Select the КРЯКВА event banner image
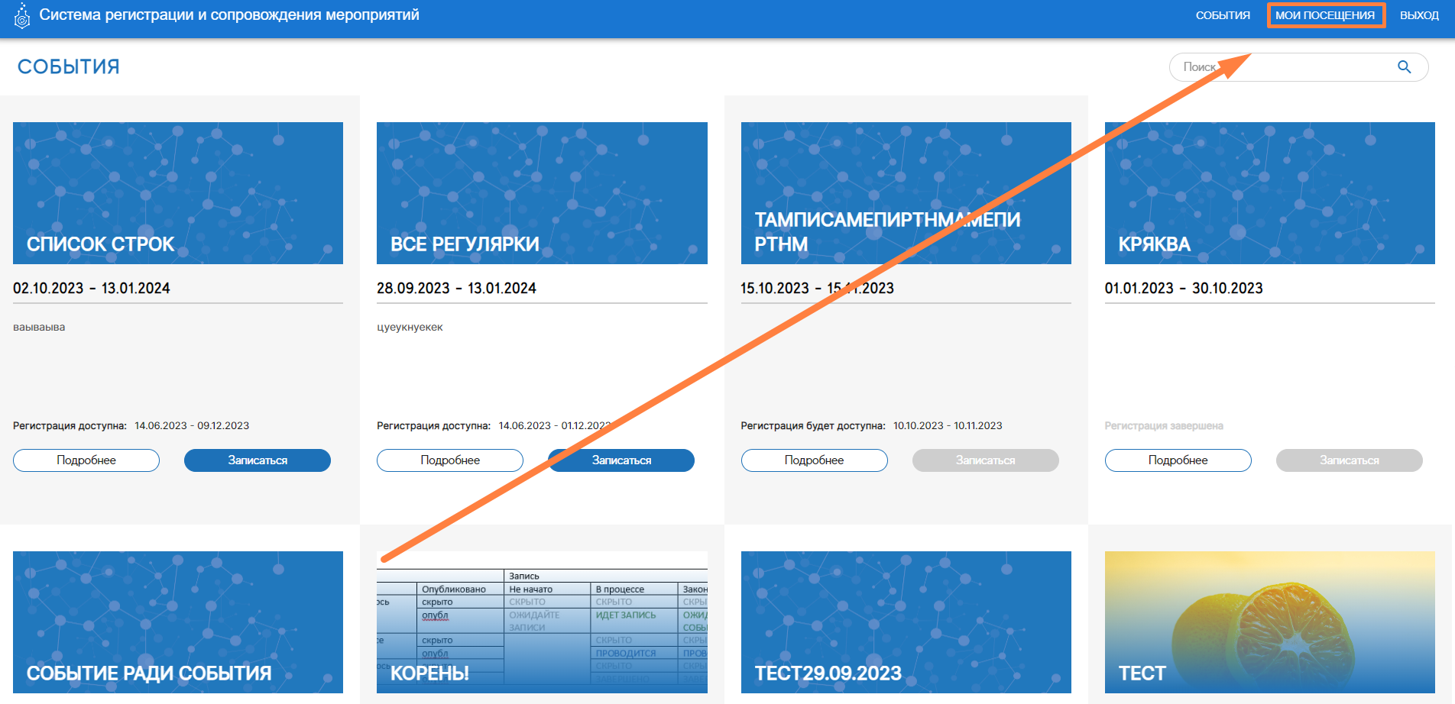 (x=1269, y=193)
